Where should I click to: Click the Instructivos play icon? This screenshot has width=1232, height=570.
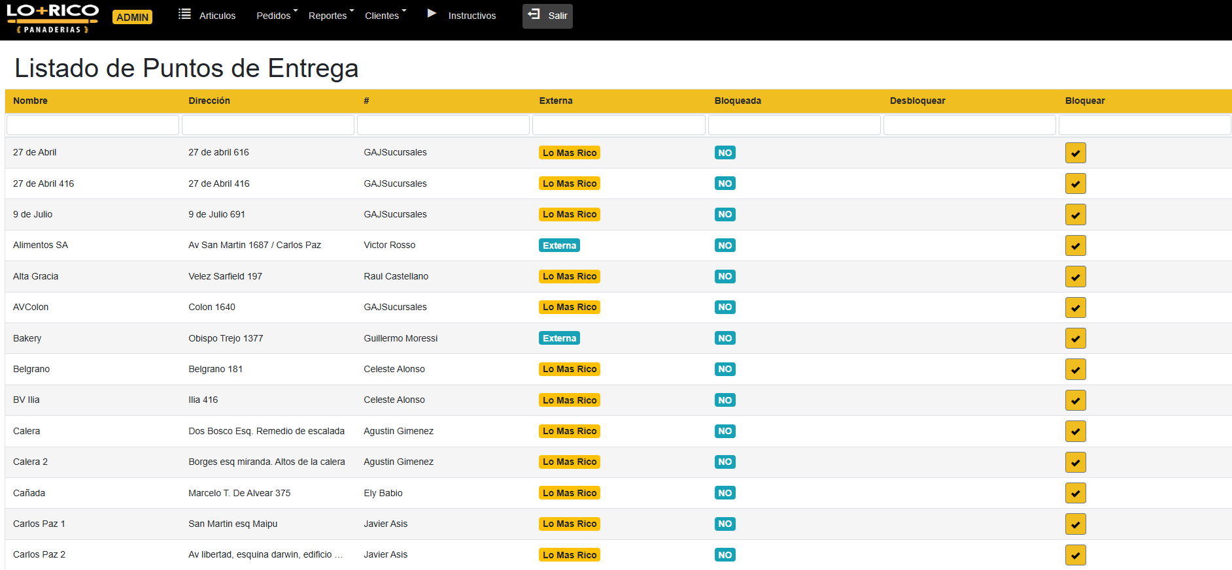click(x=432, y=14)
